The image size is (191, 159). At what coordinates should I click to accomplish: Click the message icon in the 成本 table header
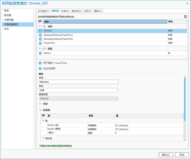40,21
